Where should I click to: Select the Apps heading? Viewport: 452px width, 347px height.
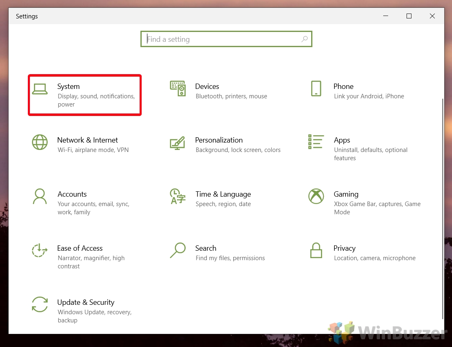click(342, 141)
